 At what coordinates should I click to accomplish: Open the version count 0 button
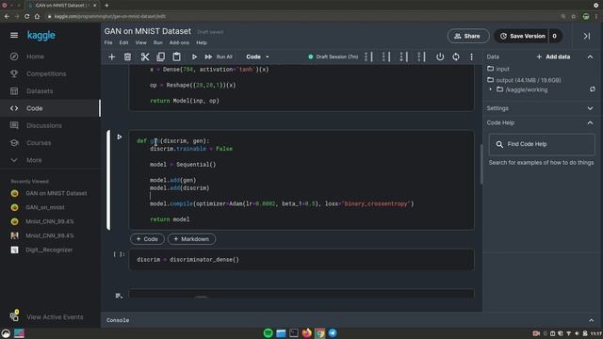(555, 36)
